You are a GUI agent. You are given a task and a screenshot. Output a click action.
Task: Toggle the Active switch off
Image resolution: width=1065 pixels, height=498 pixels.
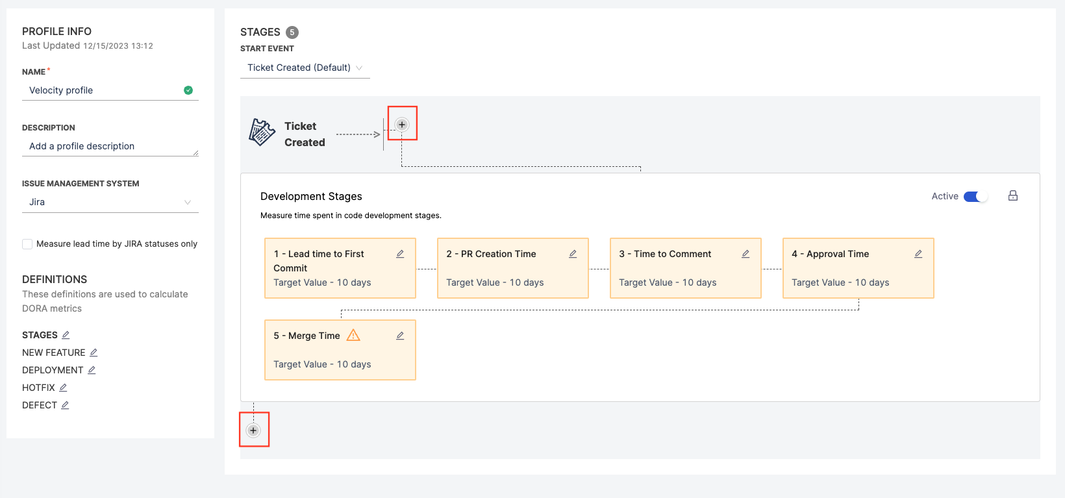click(975, 197)
